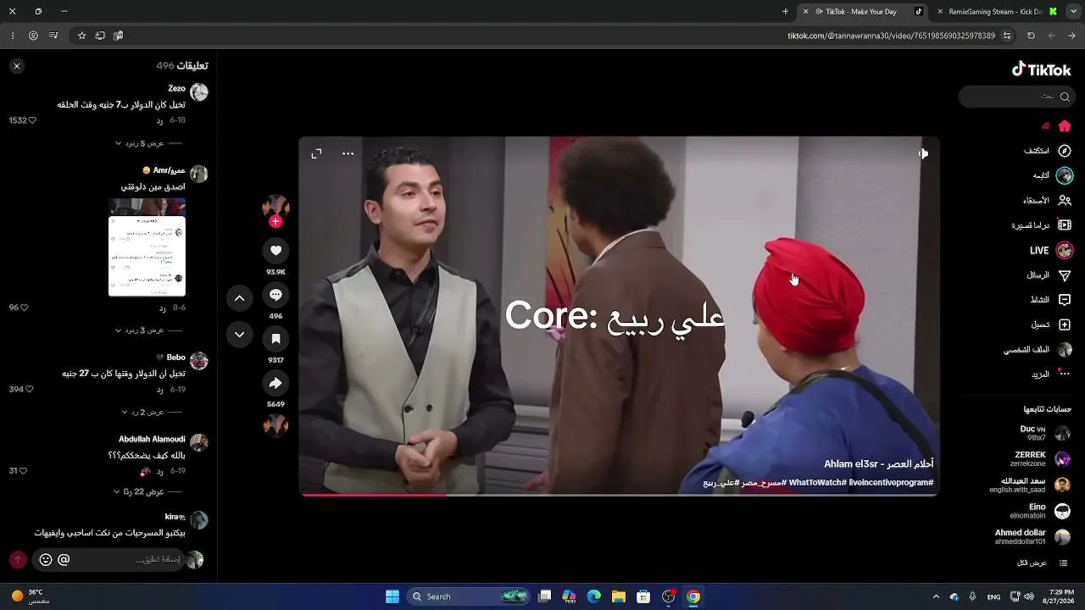Open Profile (الملف الشخصي) in the sidebar
The width and height of the screenshot is (1085, 610).
(1038, 349)
